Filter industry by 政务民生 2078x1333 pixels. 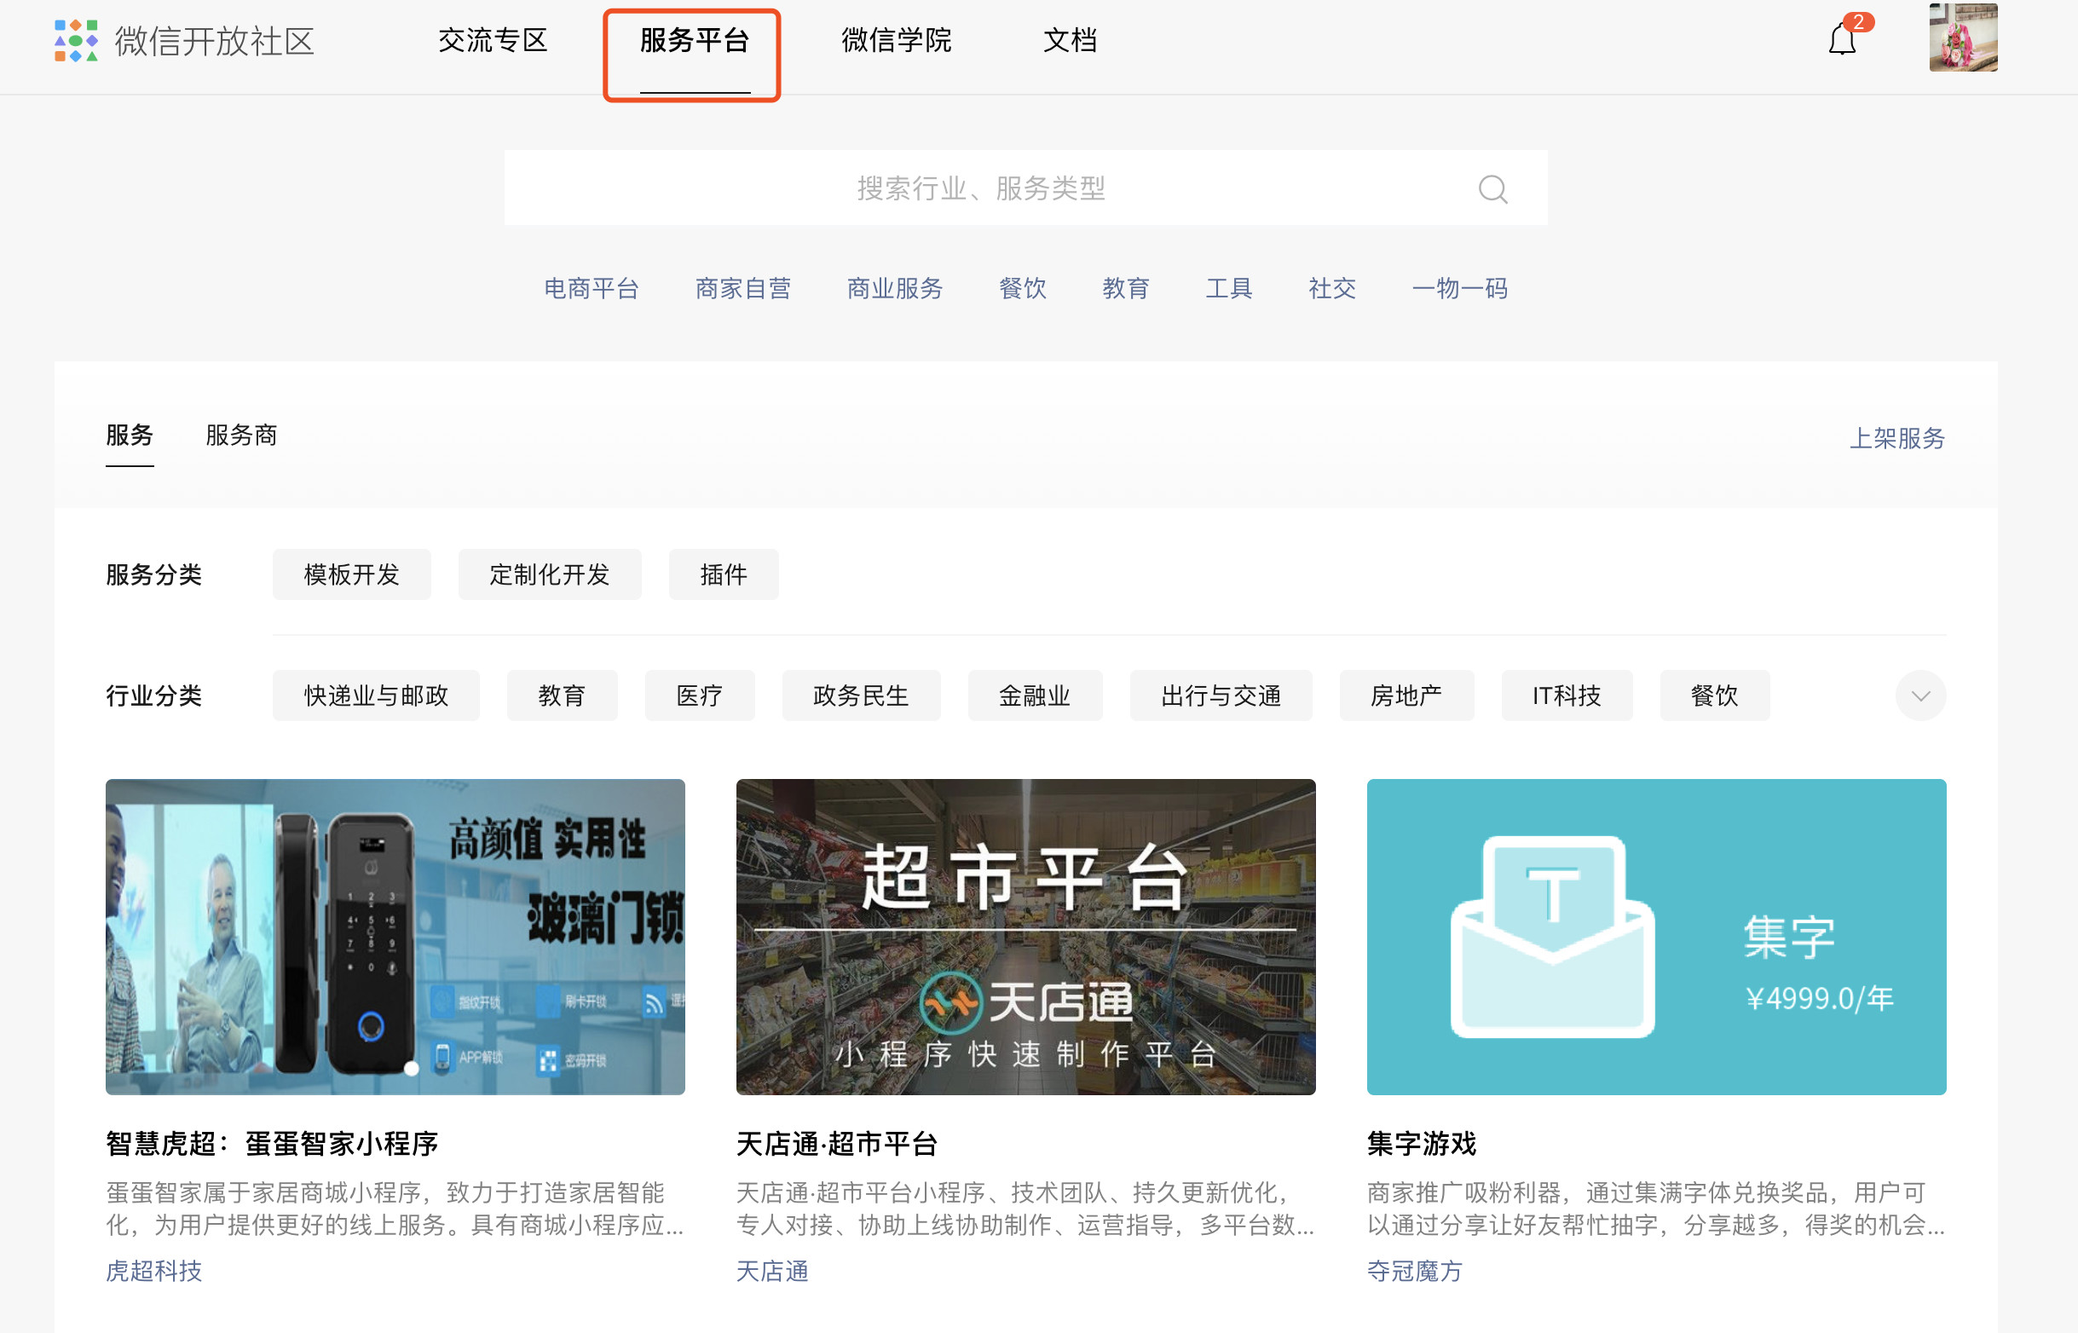point(861,696)
